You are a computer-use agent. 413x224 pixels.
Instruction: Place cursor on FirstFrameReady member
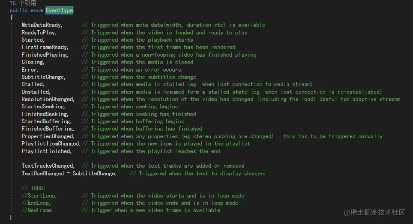point(45,47)
